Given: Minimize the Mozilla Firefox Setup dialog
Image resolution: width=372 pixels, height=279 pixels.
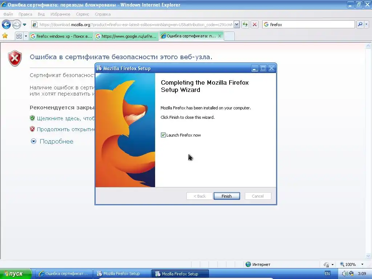Looking at the screenshot, I should pos(255,68).
